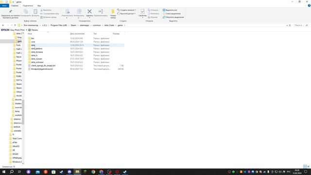Sort by the Date modified column header
This screenshot has height=175, width=311.
(x=77, y=34)
